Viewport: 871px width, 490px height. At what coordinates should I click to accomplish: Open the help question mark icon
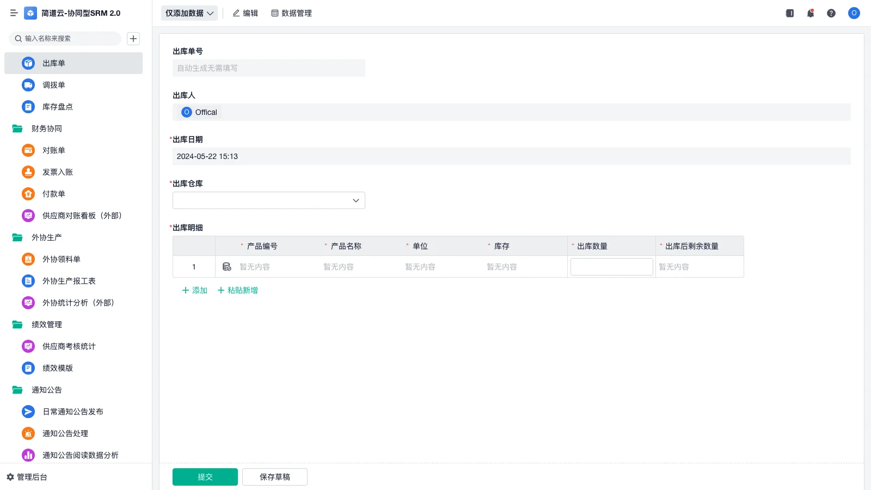[x=831, y=13]
